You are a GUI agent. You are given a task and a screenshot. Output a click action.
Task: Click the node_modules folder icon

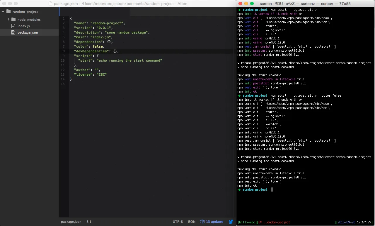pos(13,20)
